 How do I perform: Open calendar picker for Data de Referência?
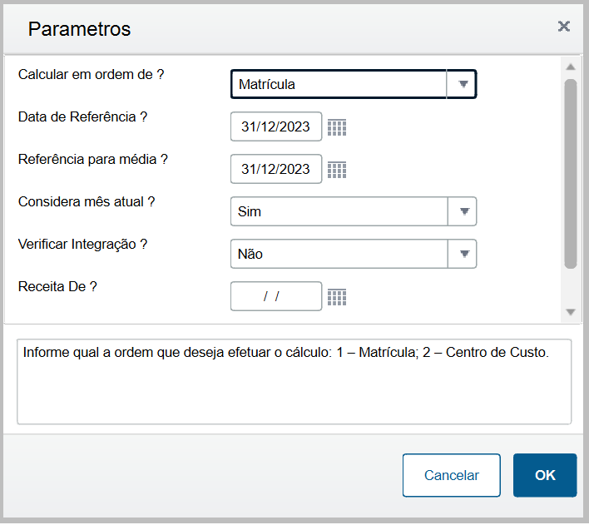click(337, 127)
